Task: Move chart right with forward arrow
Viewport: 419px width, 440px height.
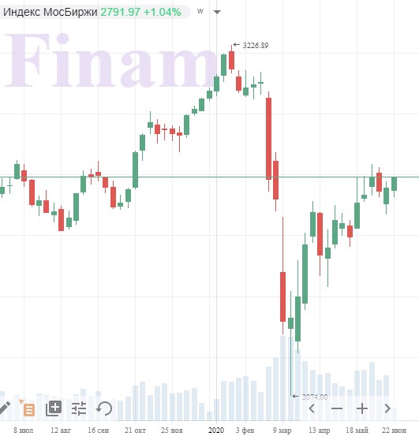Action: tap(387, 408)
